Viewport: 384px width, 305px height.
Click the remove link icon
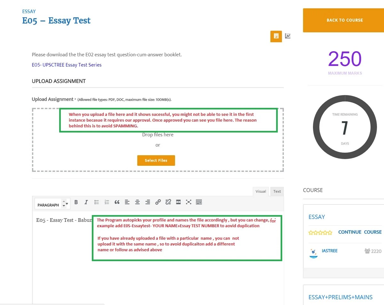pyautogui.click(x=168, y=202)
